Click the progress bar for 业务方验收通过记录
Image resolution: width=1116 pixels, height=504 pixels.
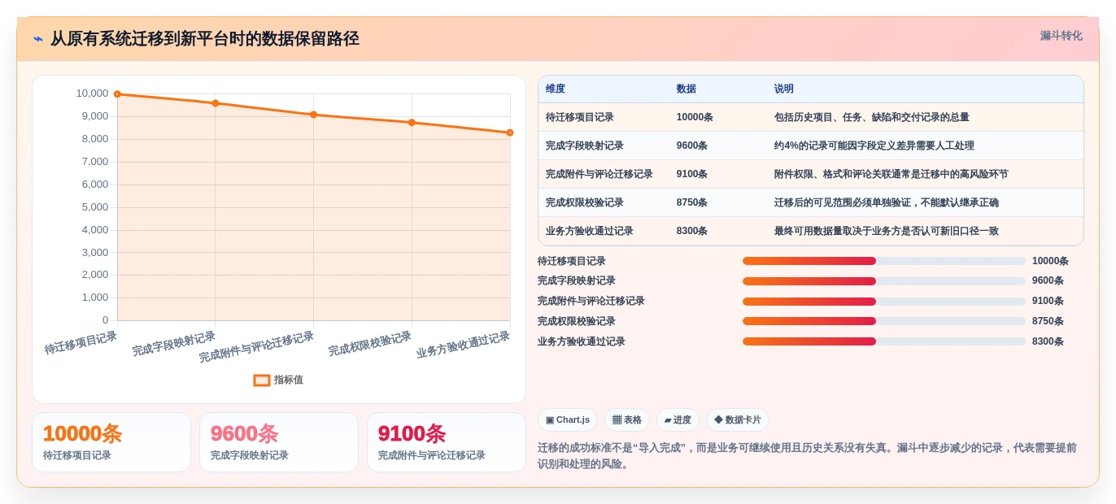883,341
